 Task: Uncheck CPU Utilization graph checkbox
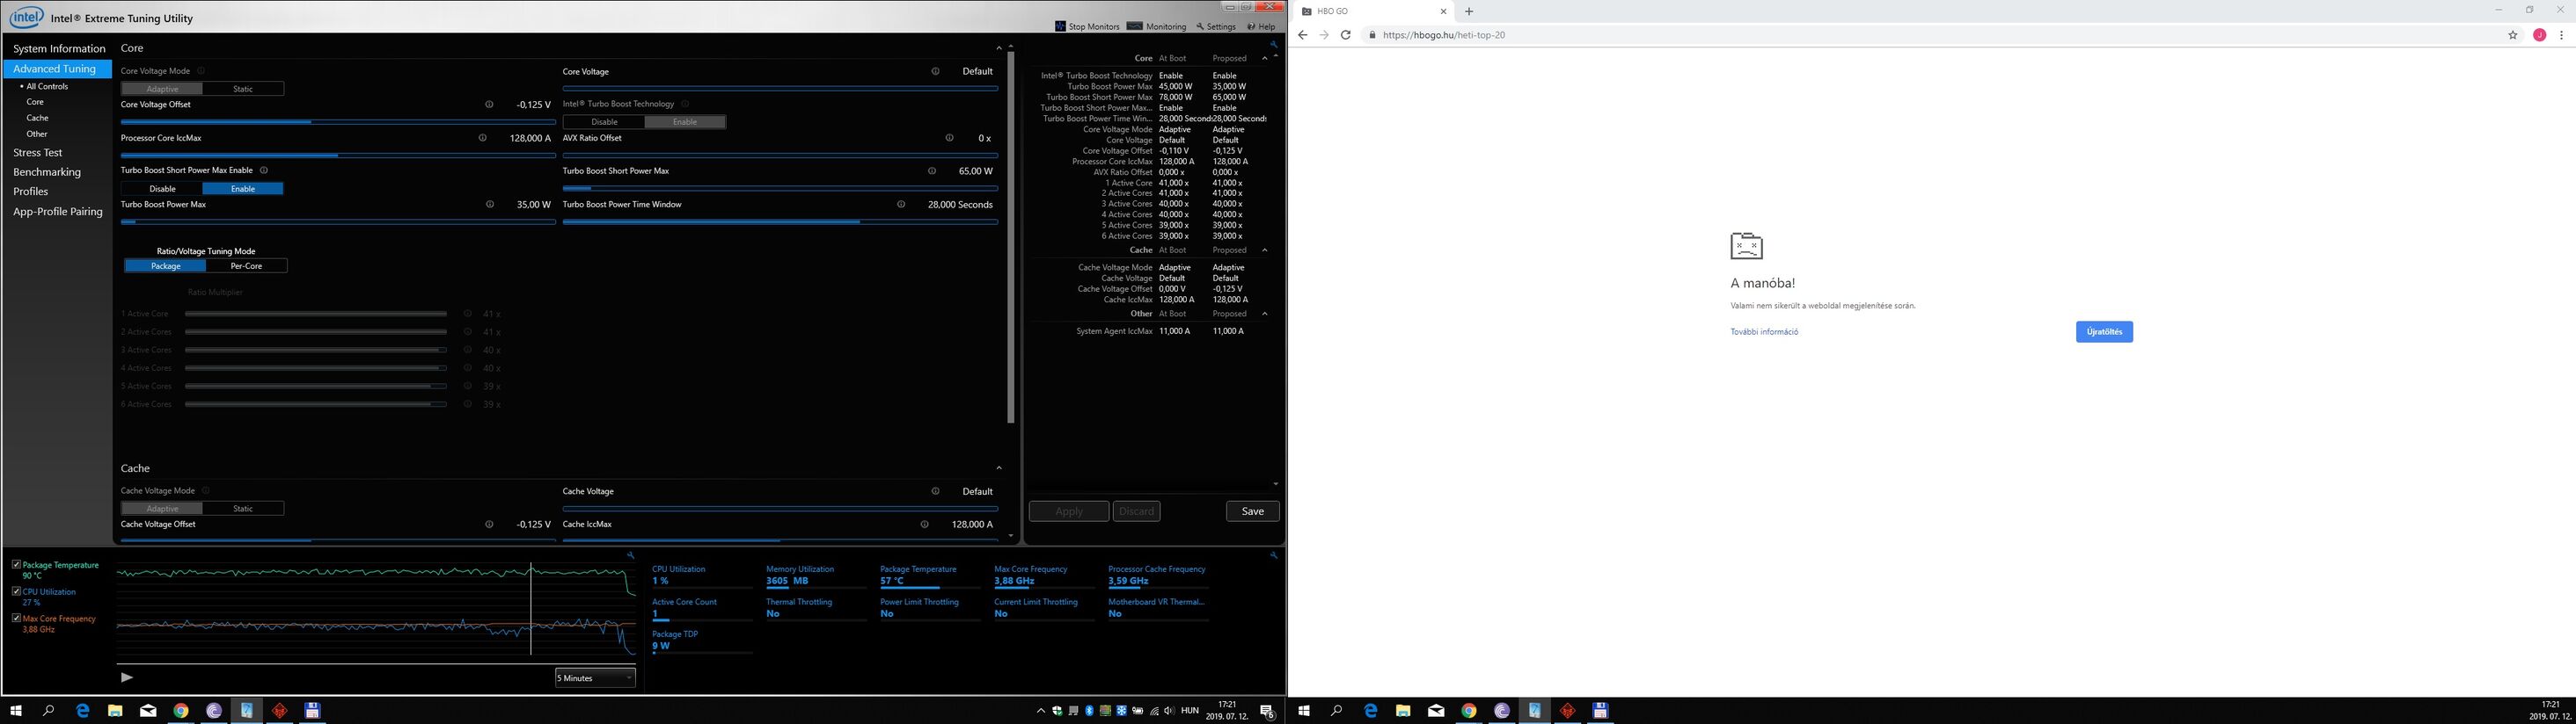16,591
